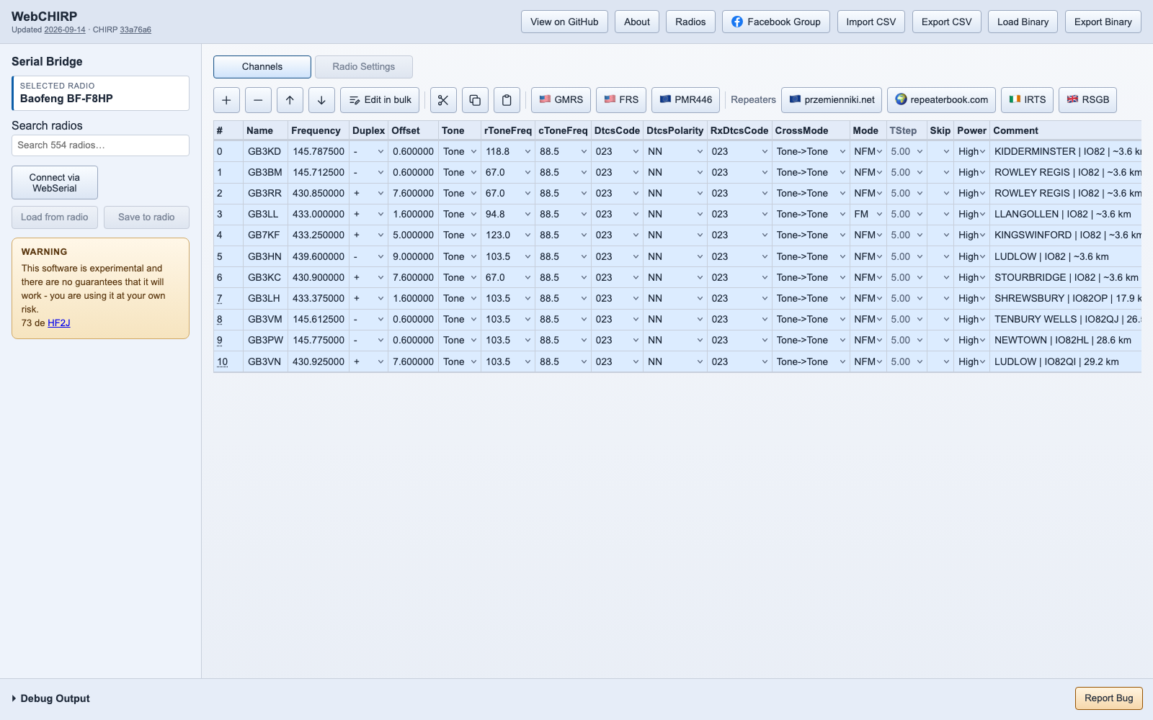The image size is (1153, 720).
Task: Open the Radios list
Action: 690,22
